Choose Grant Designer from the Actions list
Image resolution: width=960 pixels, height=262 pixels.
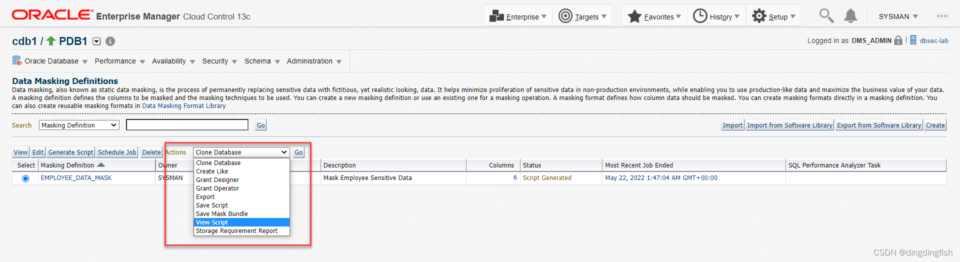241,180
